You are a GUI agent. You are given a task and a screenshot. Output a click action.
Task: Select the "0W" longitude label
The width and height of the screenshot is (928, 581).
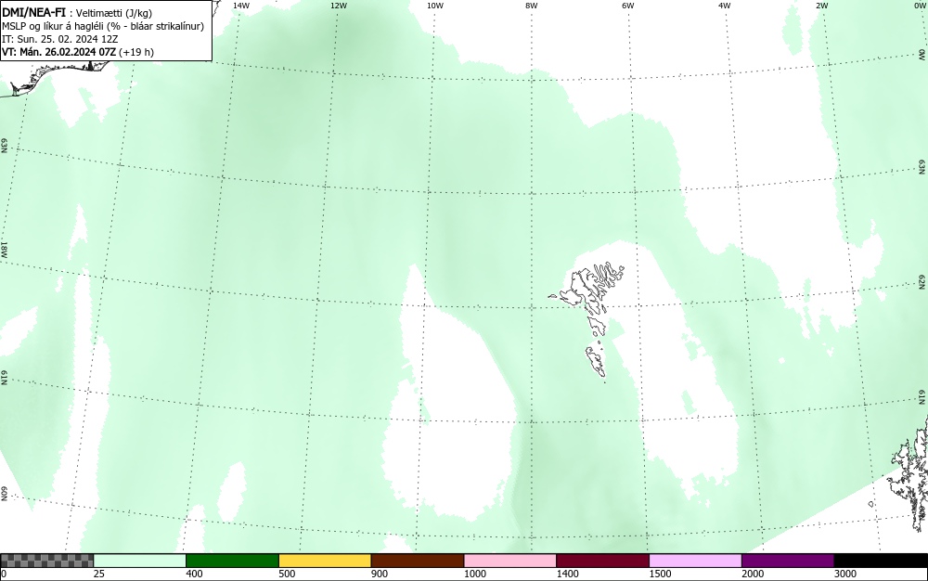(919, 6)
